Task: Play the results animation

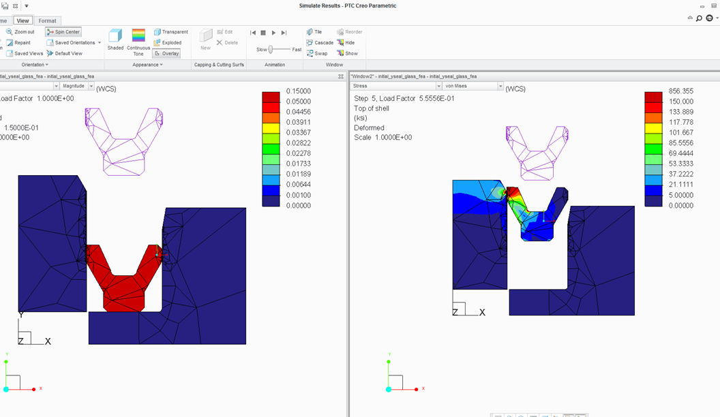Action: click(273, 33)
